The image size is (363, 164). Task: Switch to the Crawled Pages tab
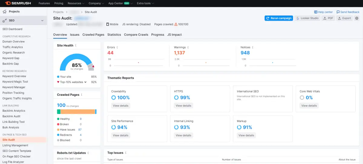coord(93,35)
